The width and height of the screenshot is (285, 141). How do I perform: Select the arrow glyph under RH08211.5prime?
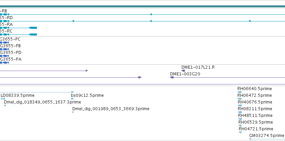coord(240,112)
